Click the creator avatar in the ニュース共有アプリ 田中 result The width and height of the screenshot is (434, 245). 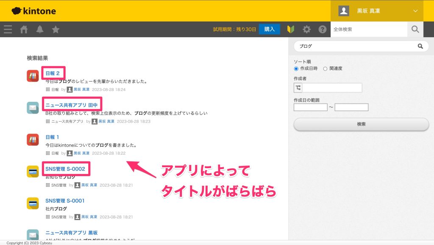tap(95, 121)
